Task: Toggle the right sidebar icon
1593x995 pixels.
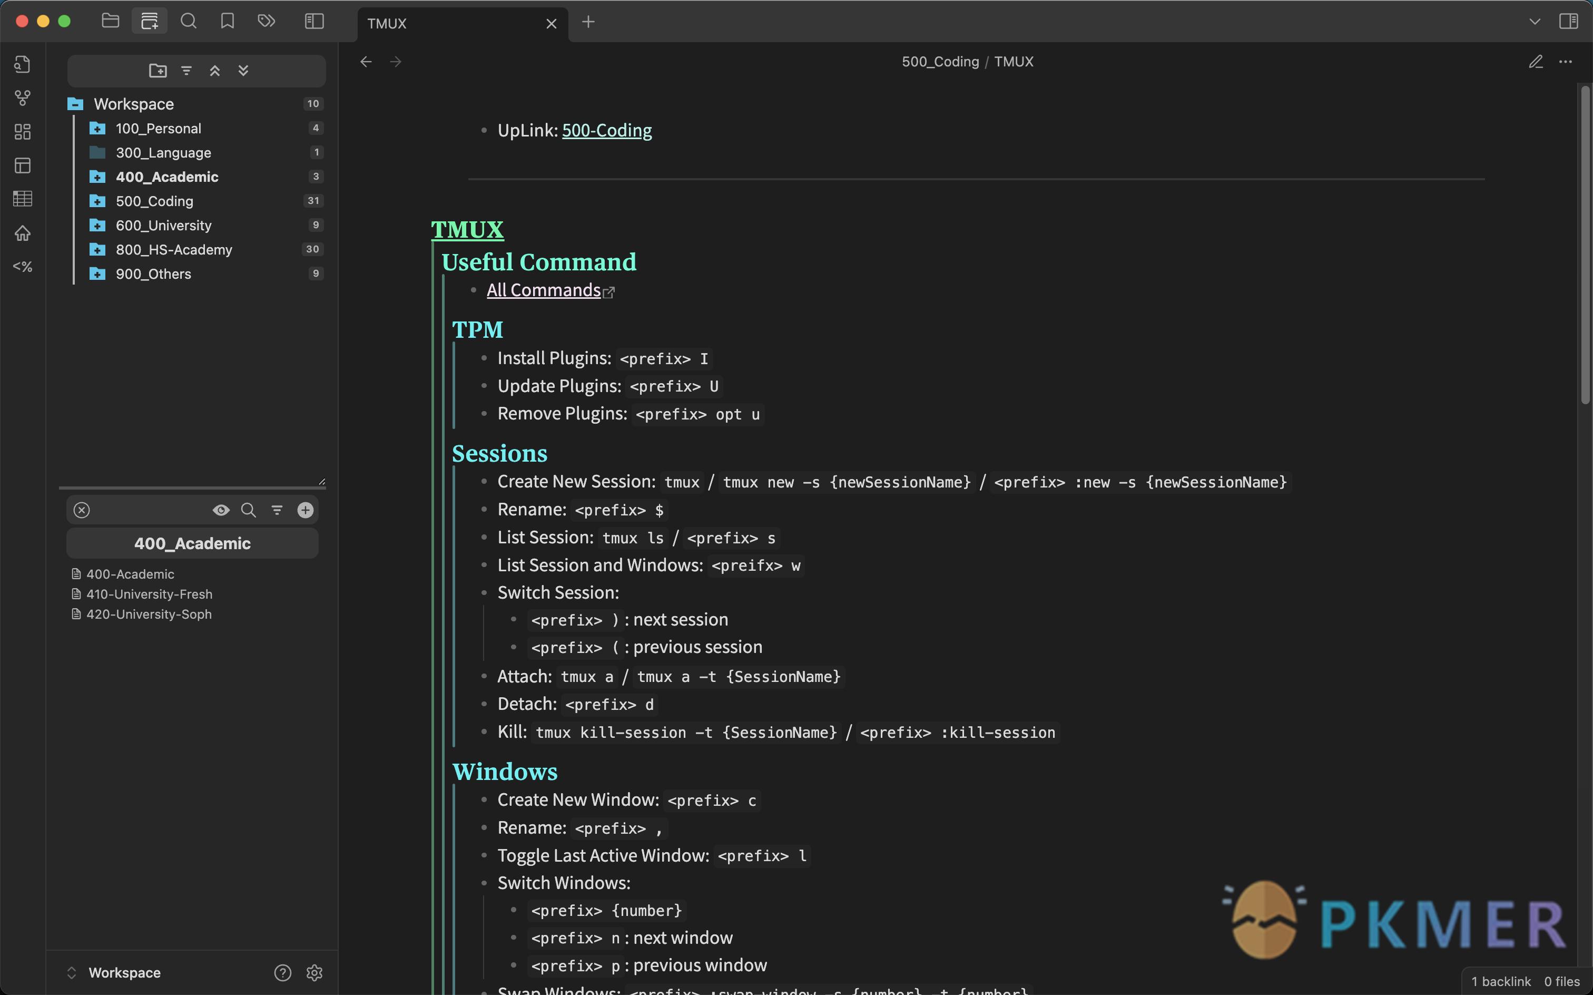Action: point(1568,21)
